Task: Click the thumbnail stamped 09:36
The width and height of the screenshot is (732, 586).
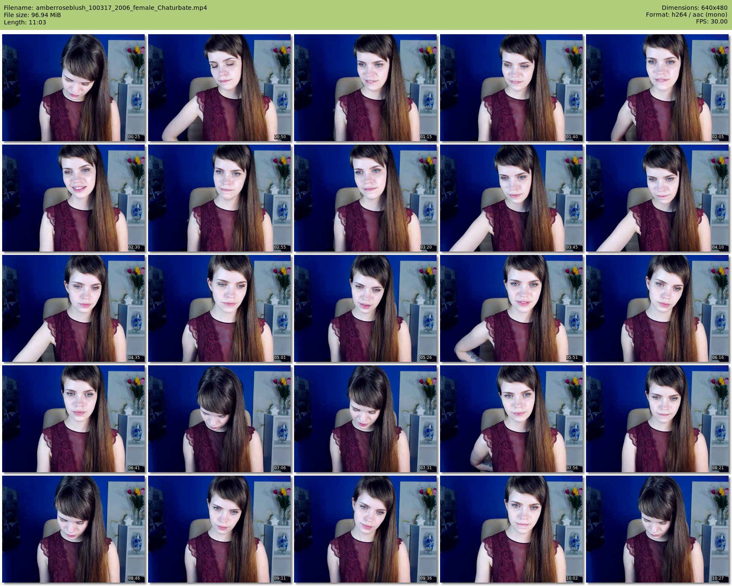Action: pyautogui.click(x=366, y=529)
